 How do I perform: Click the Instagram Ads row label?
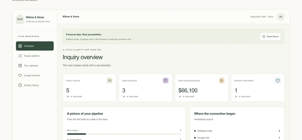(x=205, y=131)
